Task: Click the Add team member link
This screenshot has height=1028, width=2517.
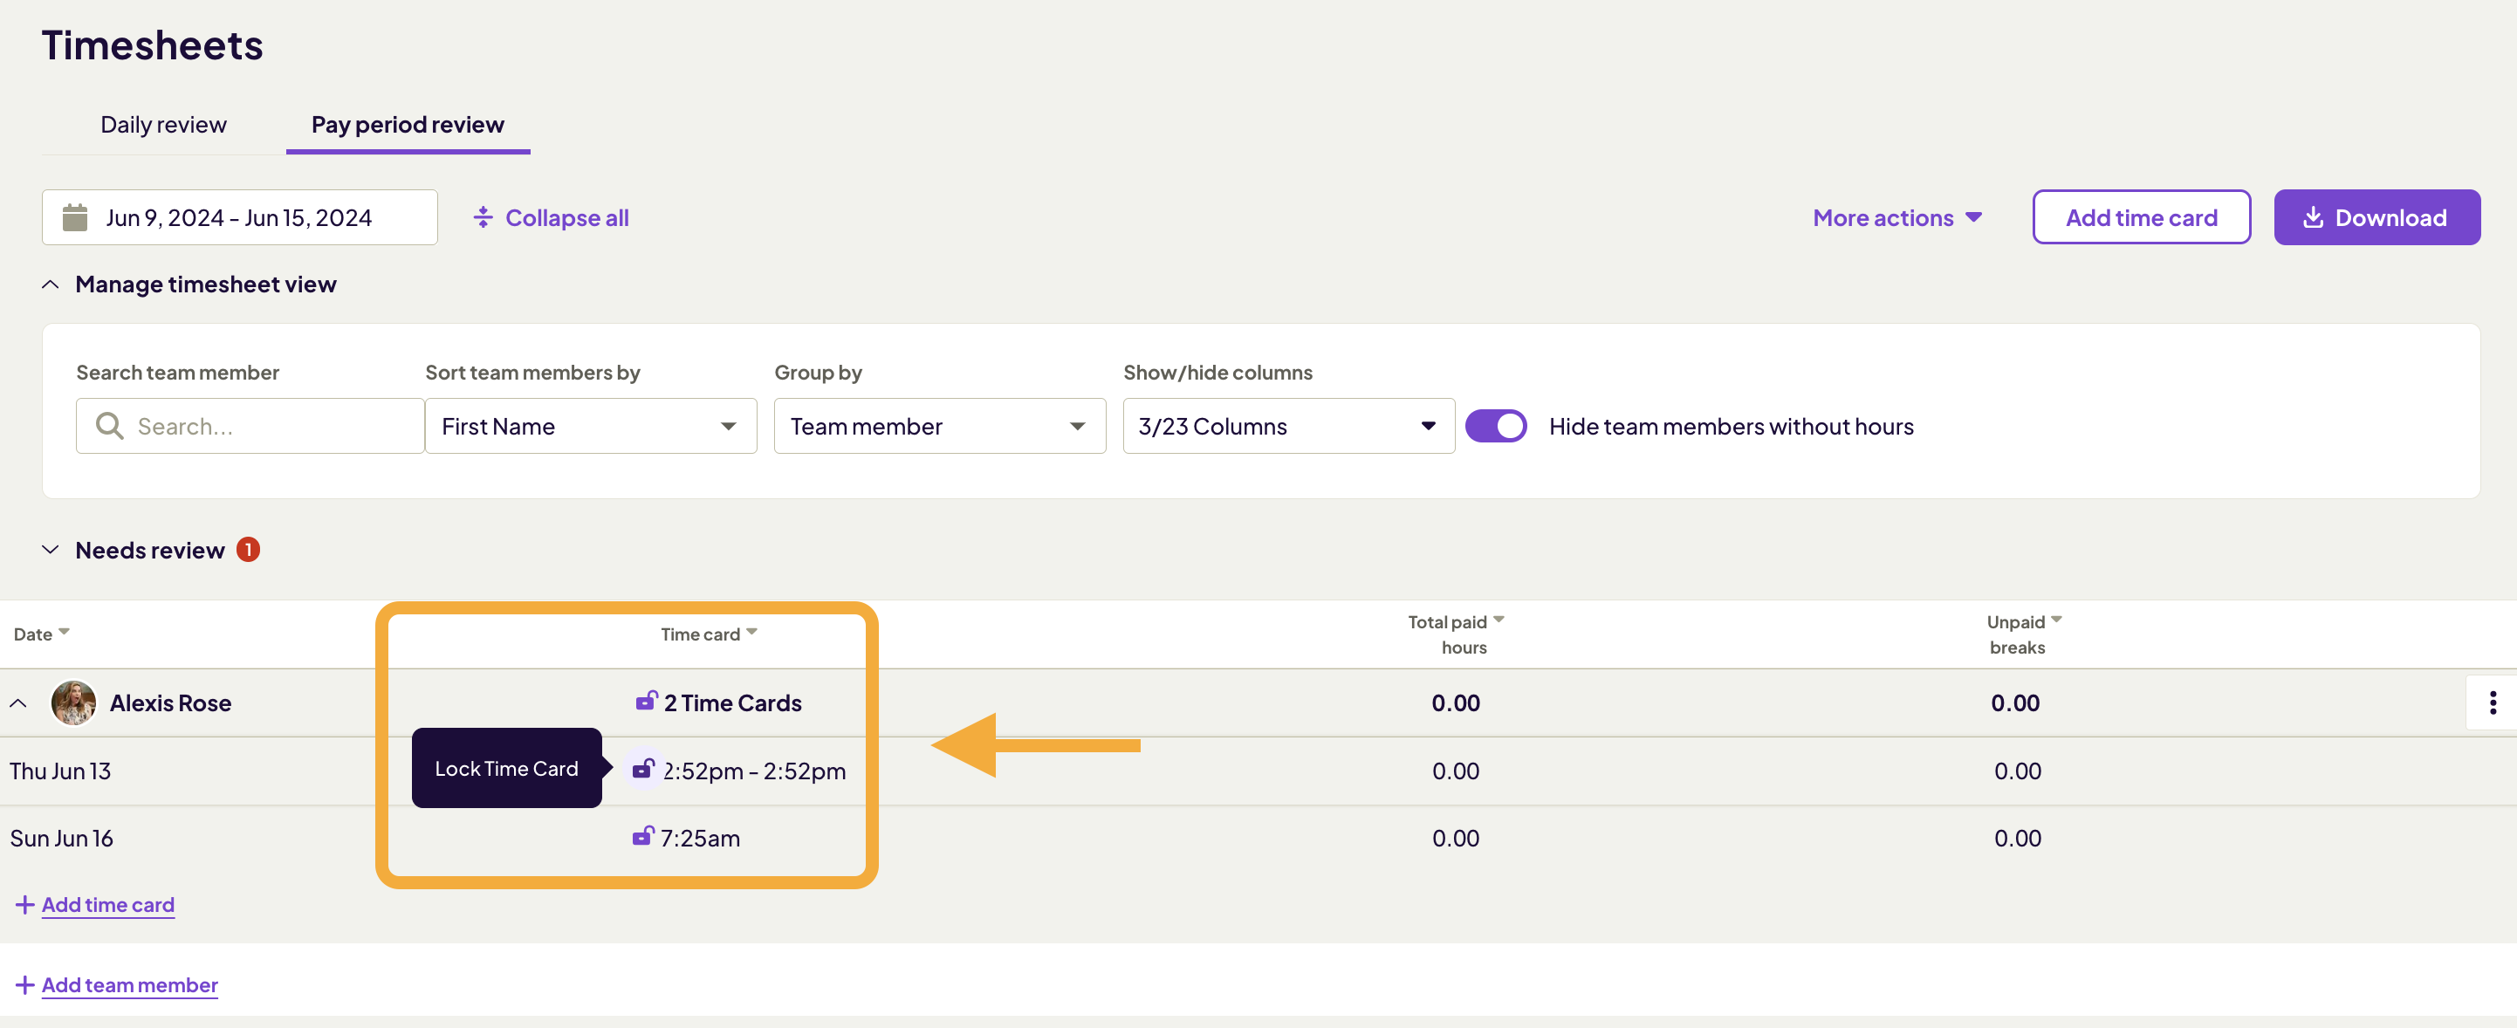Action: click(129, 985)
